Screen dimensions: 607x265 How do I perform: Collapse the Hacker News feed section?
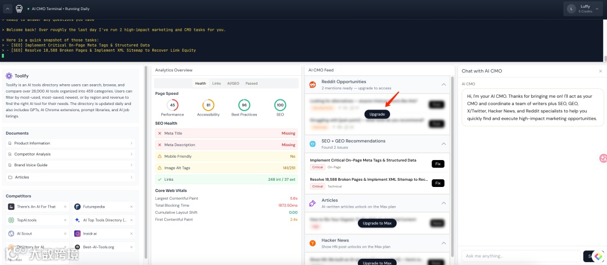[x=443, y=243]
